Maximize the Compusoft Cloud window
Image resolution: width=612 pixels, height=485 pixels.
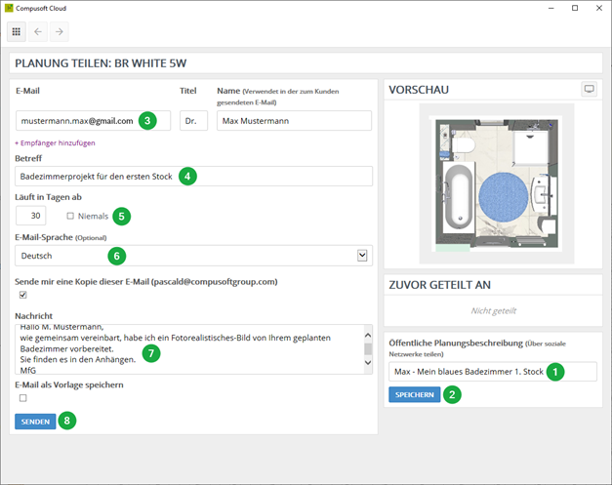[x=575, y=8]
